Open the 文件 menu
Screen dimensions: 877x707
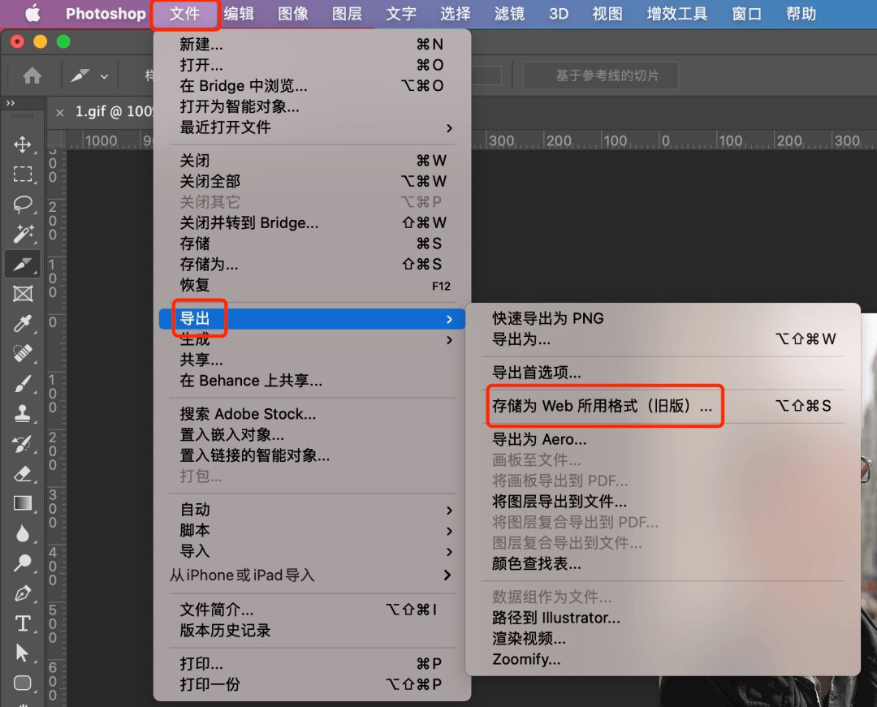click(184, 14)
